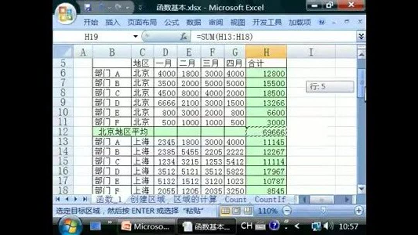This screenshot has height=235, width=418.
Task: Open the Quick Access Toolbar customize dropdown
Action: (140, 7)
